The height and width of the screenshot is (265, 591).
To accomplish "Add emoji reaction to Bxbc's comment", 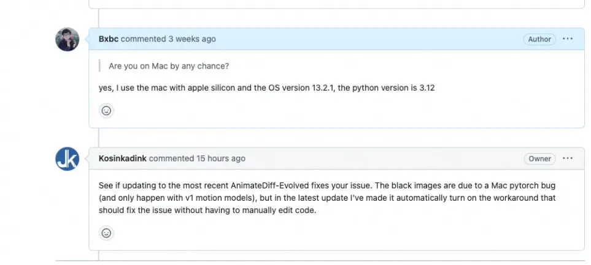I will (x=106, y=111).
